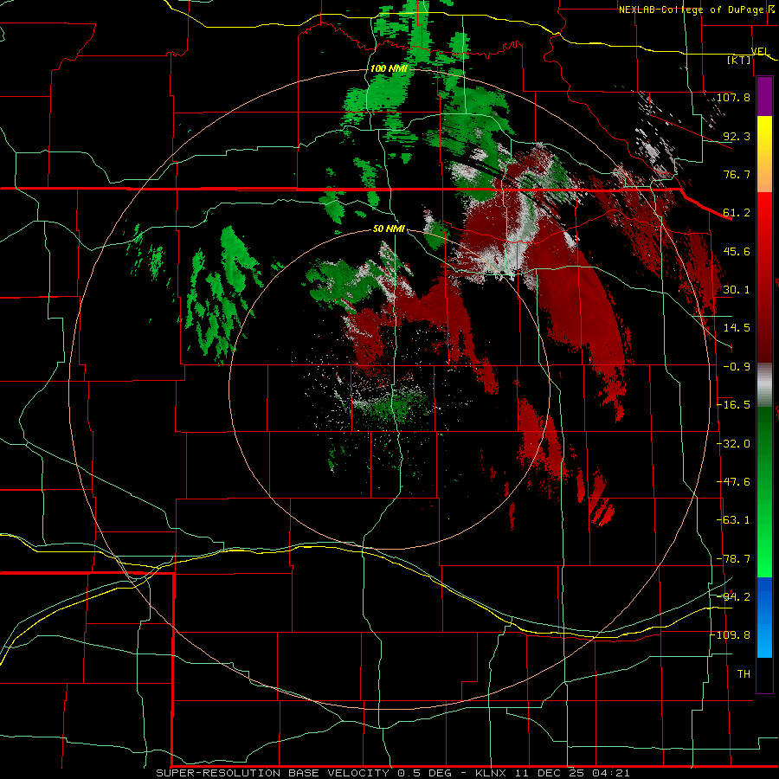Screen dimensions: 779x779
Task: Click the 30.1 scale value
Action: pyautogui.click(x=737, y=290)
